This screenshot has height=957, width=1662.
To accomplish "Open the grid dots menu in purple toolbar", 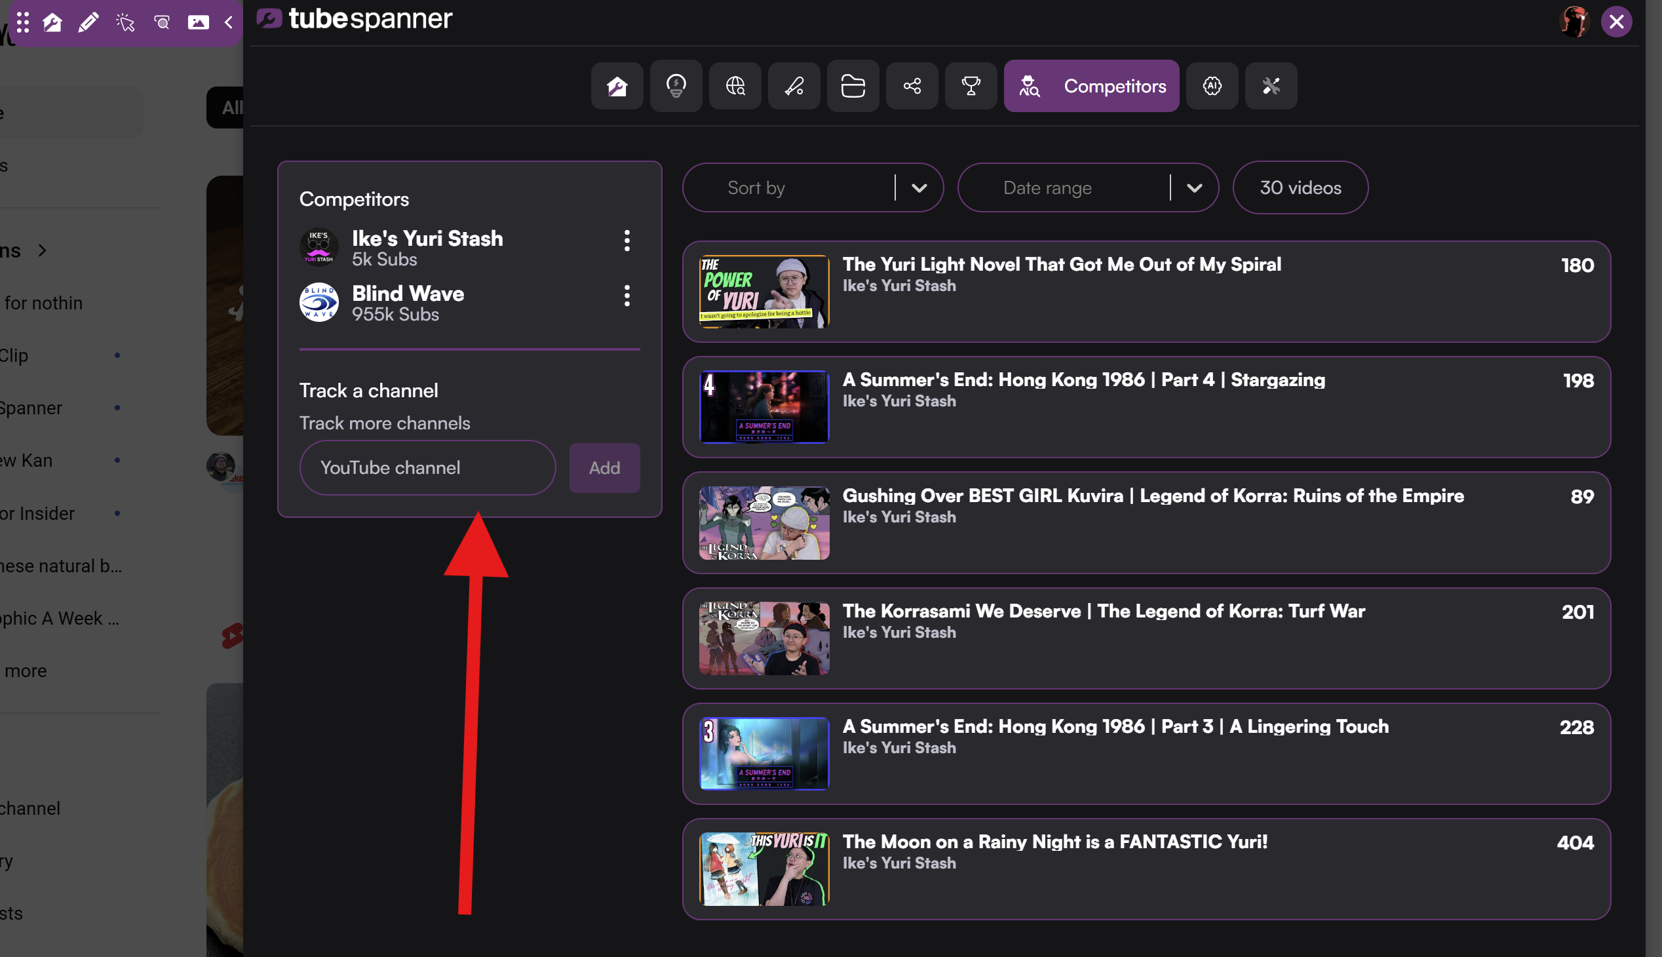I will point(23,22).
